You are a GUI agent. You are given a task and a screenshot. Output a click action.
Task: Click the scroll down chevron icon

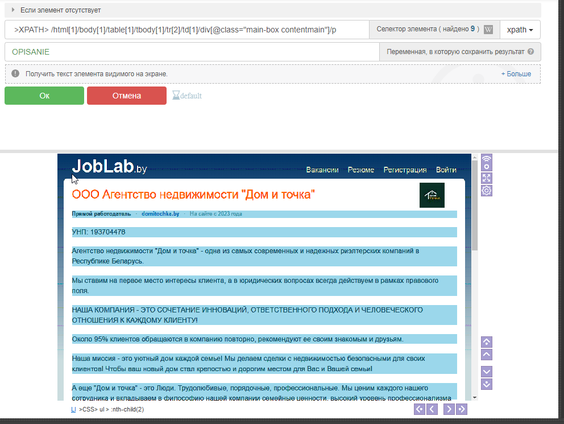tap(487, 371)
